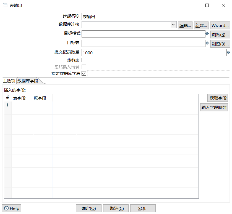
Task: Open 输入字段映射 dialog button
Action: click(x=214, y=107)
